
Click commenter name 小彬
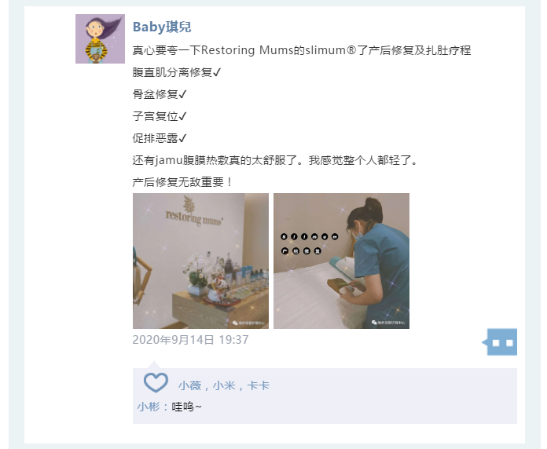pos(149,407)
